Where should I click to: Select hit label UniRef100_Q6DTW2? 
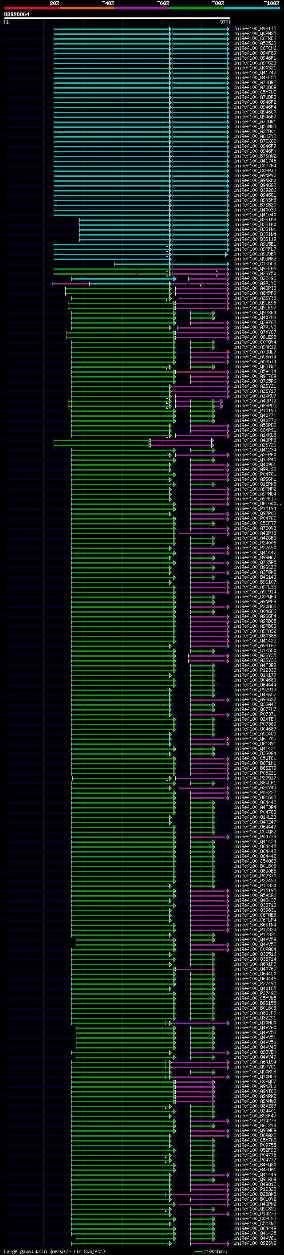click(255, 366)
